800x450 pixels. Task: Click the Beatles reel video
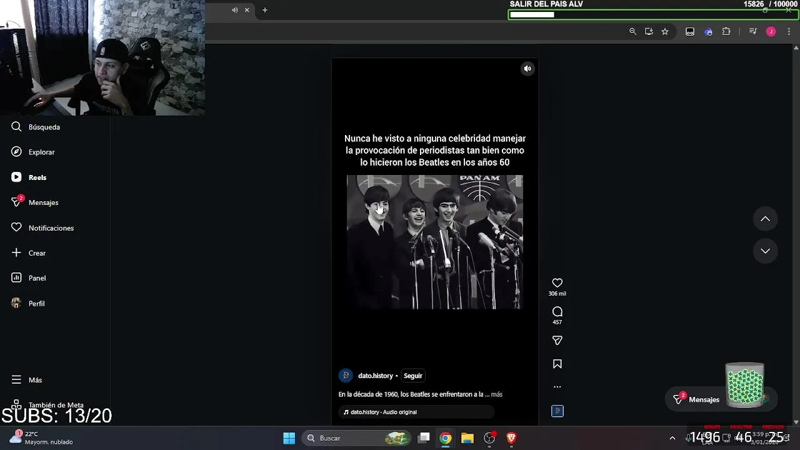point(435,242)
